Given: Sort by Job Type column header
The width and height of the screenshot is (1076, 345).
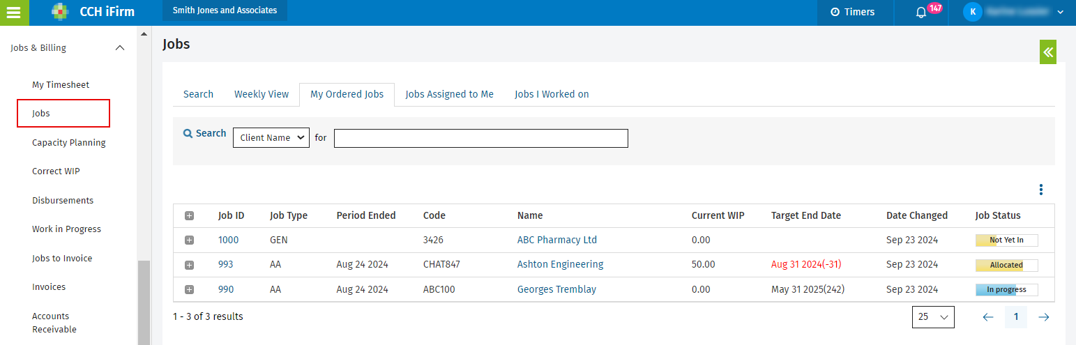Looking at the screenshot, I should click(x=289, y=215).
